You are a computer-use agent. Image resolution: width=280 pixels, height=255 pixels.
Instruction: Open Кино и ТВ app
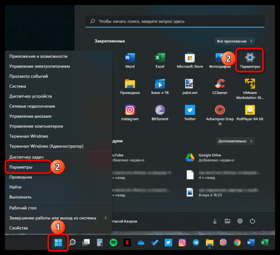[160, 87]
